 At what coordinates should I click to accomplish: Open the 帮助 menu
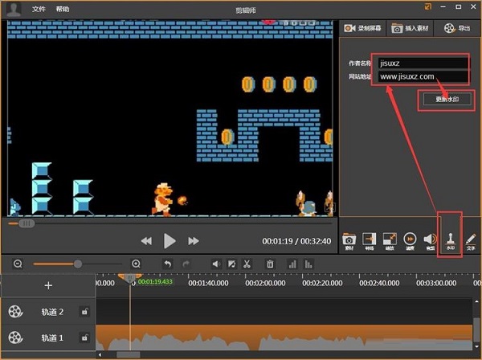(x=63, y=9)
